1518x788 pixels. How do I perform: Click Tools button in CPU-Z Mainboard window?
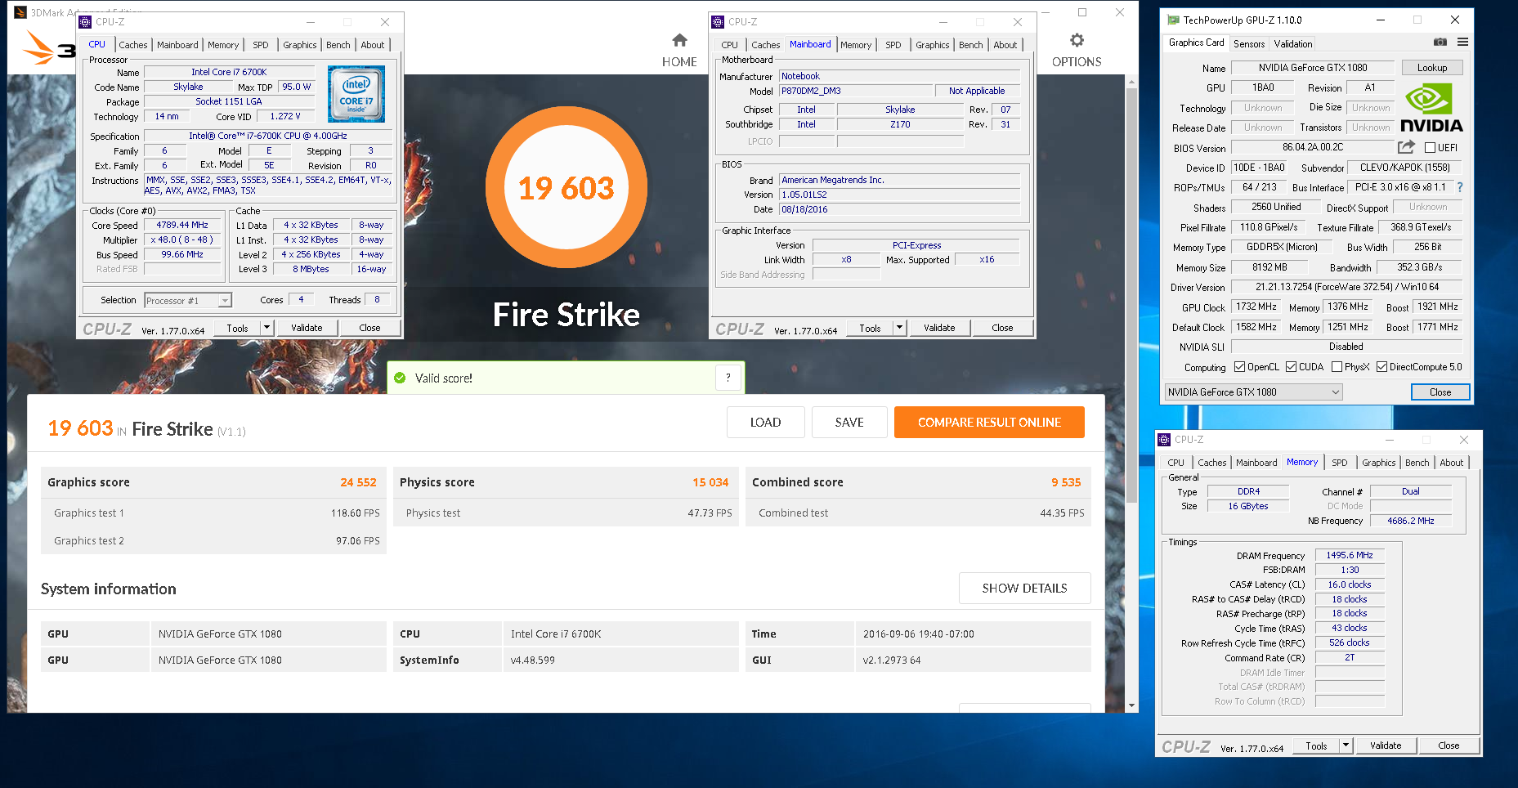tap(870, 328)
